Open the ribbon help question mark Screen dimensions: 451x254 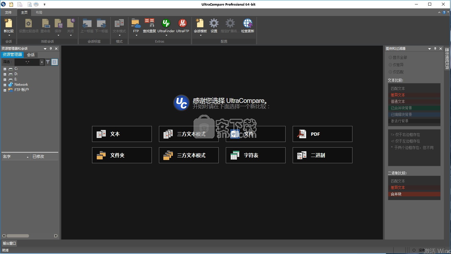coord(444,12)
